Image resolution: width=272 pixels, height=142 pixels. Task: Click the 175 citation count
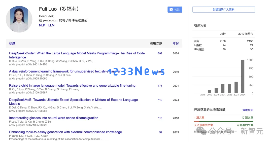(160, 86)
